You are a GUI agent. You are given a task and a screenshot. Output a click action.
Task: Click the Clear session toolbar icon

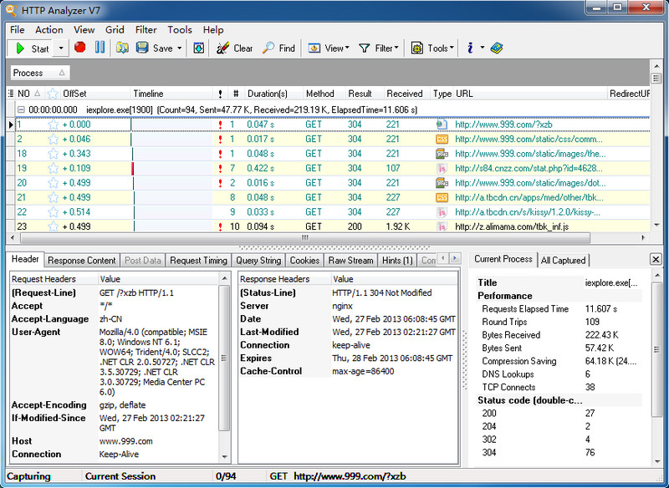click(222, 48)
